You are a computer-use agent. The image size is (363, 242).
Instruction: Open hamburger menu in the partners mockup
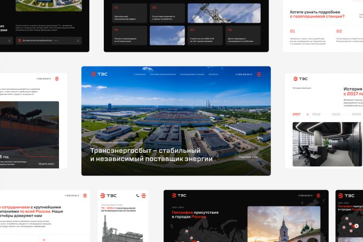85,196
